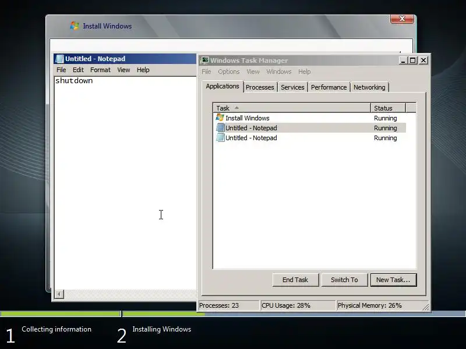Image resolution: width=466 pixels, height=349 pixels.
Task: Click the icon of the last Untitled - Notepad task
Action: pos(220,138)
